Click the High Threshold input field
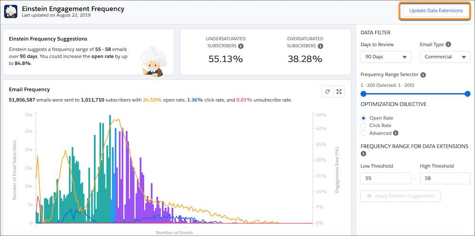This screenshot has height=236, width=475. tap(445, 178)
